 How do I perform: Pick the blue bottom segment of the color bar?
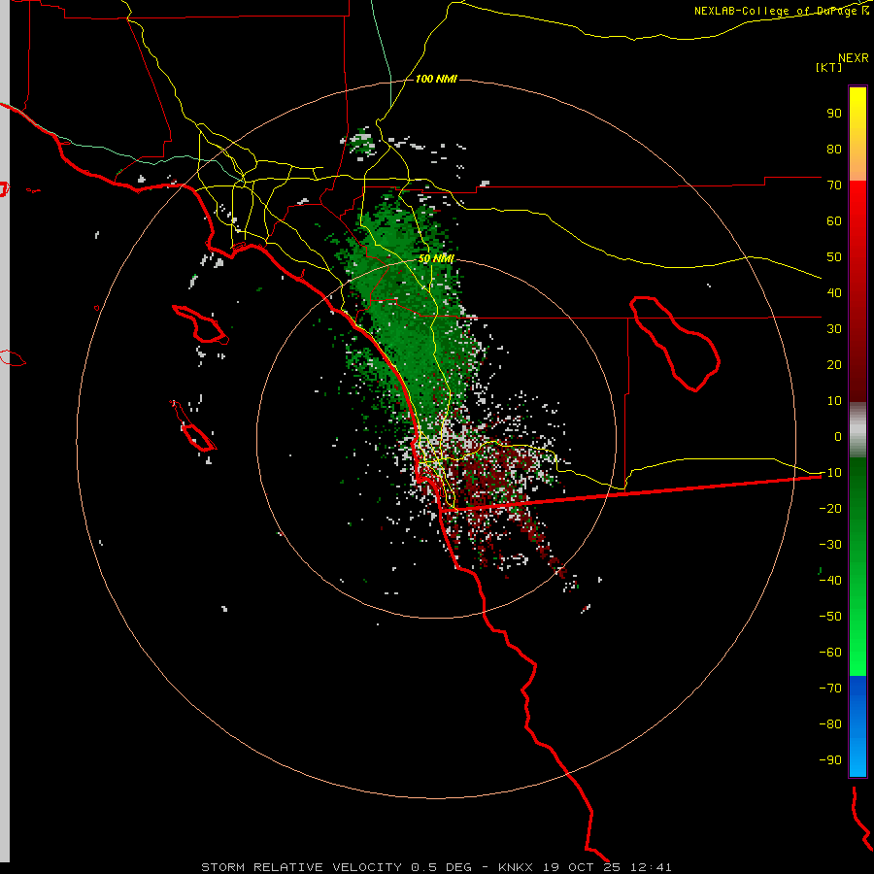[857, 726]
